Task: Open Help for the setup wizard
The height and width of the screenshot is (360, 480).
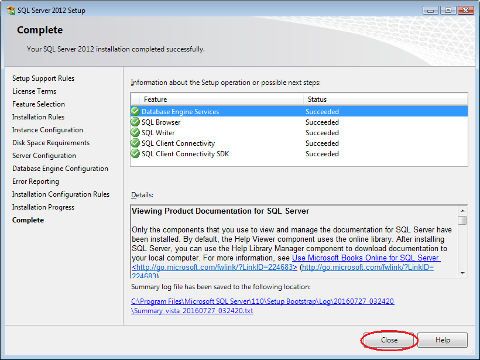Action: [x=443, y=340]
